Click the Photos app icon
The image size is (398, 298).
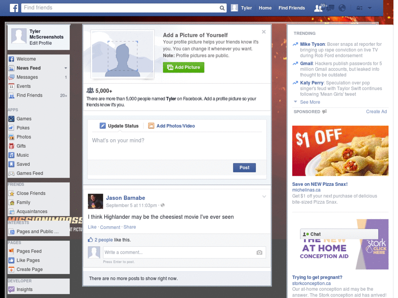[x=11, y=137]
